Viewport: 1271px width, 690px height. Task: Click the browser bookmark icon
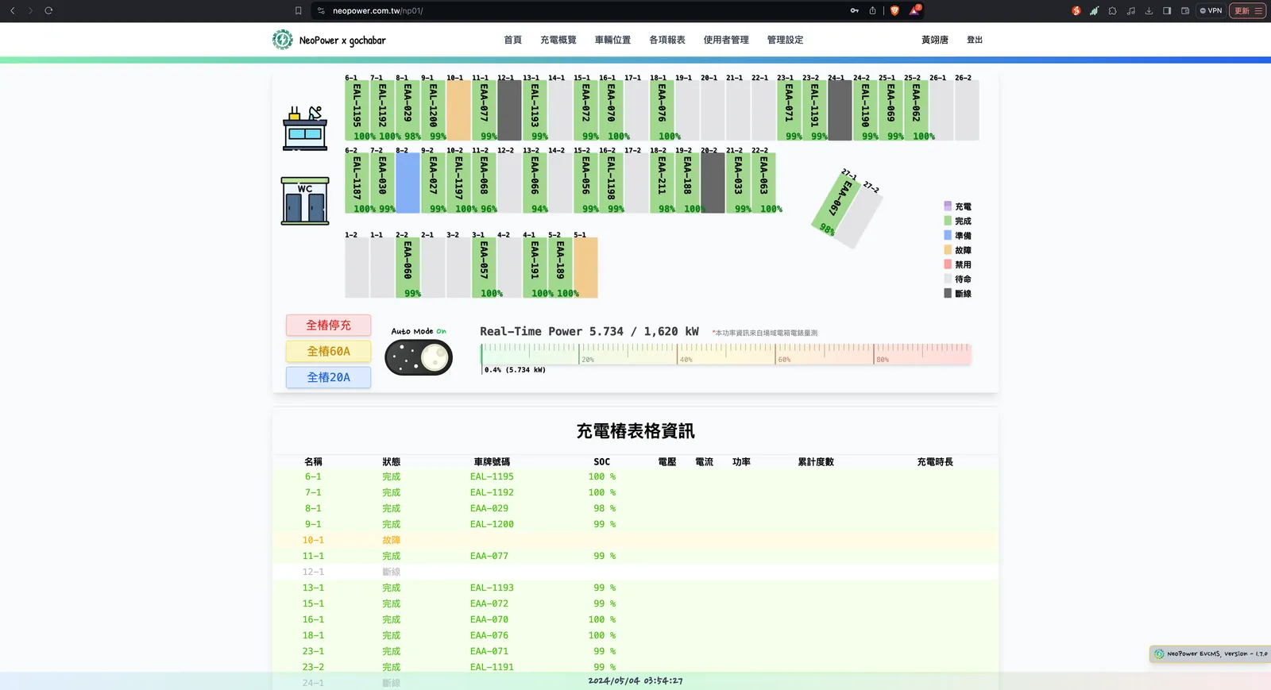pyautogui.click(x=299, y=10)
